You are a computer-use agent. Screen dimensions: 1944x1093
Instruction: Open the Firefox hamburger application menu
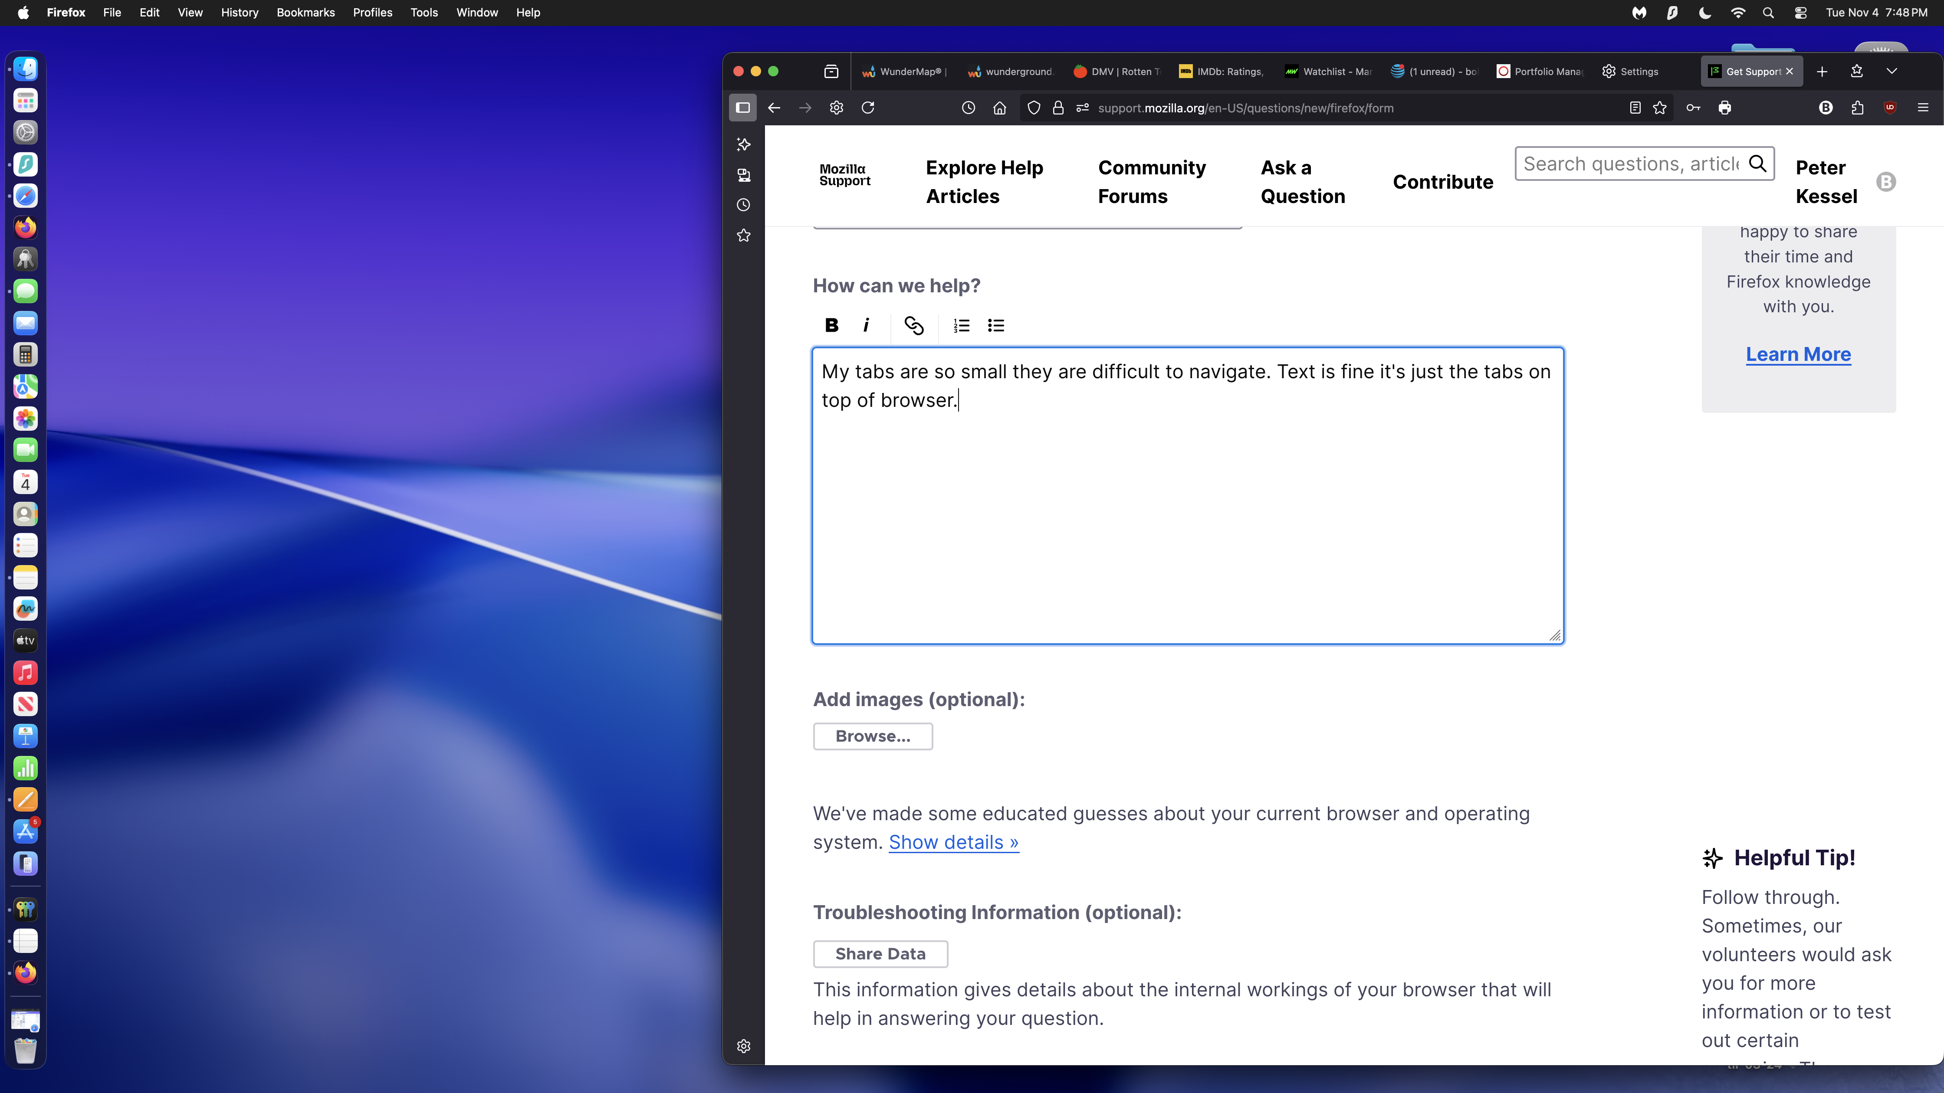1922,108
